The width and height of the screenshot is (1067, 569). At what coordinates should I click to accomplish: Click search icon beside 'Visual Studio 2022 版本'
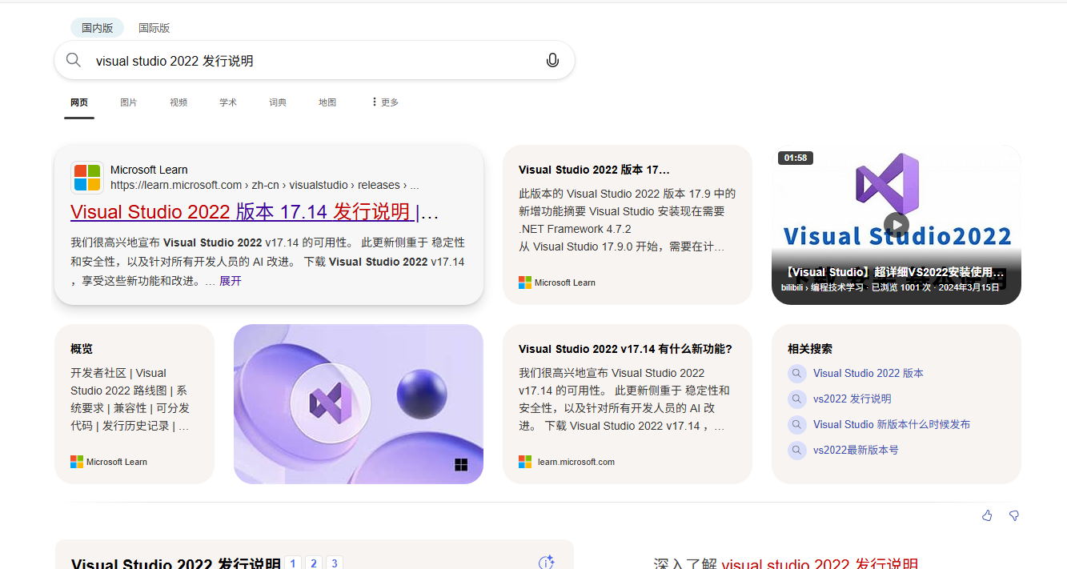coord(796,373)
